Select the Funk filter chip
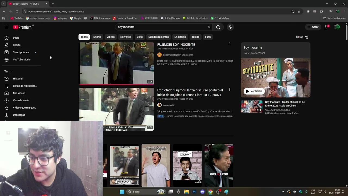 coord(208,37)
